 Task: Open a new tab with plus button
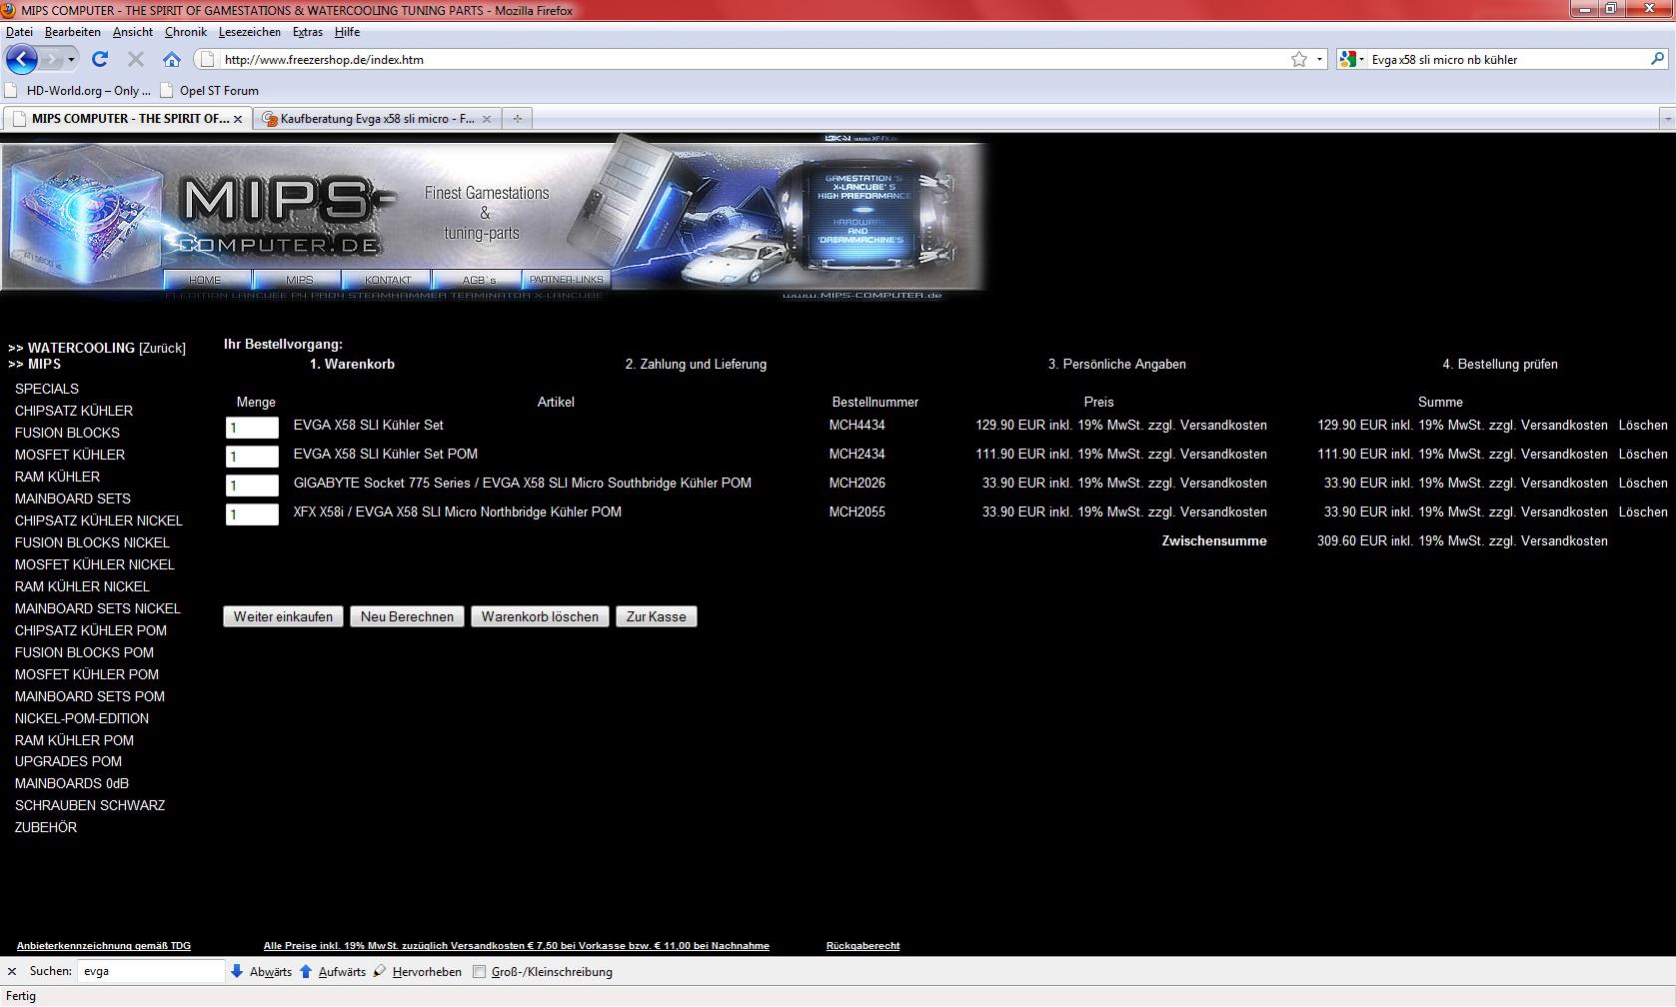click(517, 118)
